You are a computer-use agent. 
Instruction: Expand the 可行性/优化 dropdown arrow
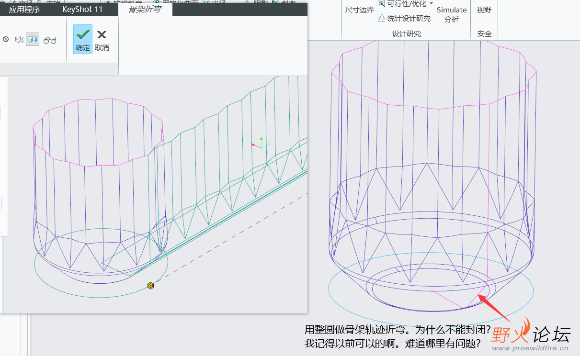[x=431, y=4]
